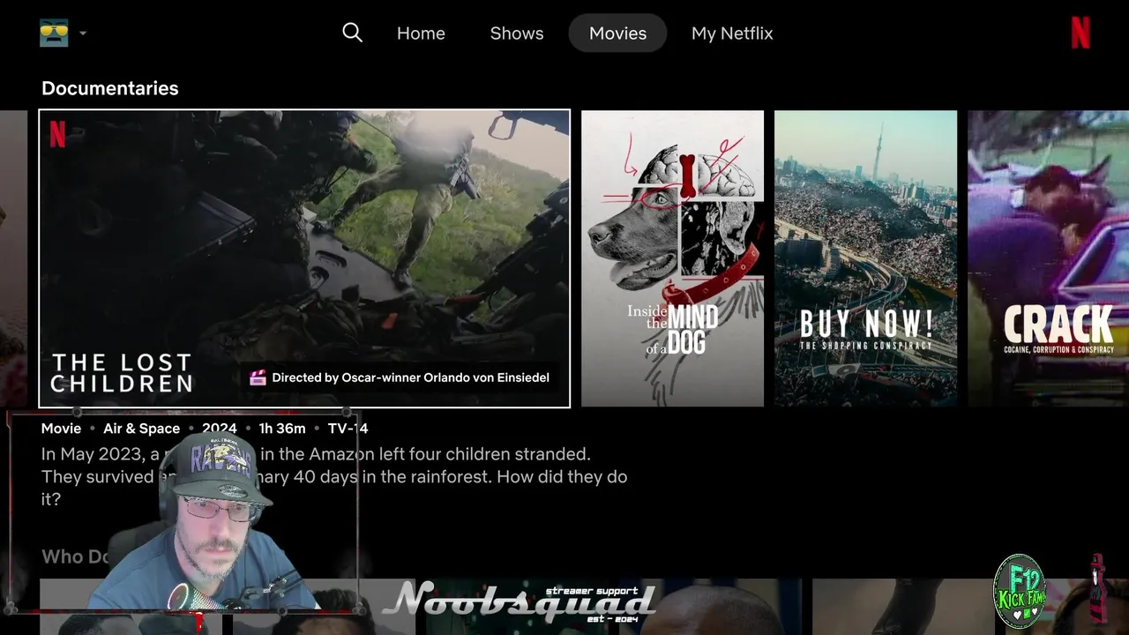Click the profile avatar with sunglasses
Screen dimensions: 1129x635
pyautogui.click(x=54, y=34)
